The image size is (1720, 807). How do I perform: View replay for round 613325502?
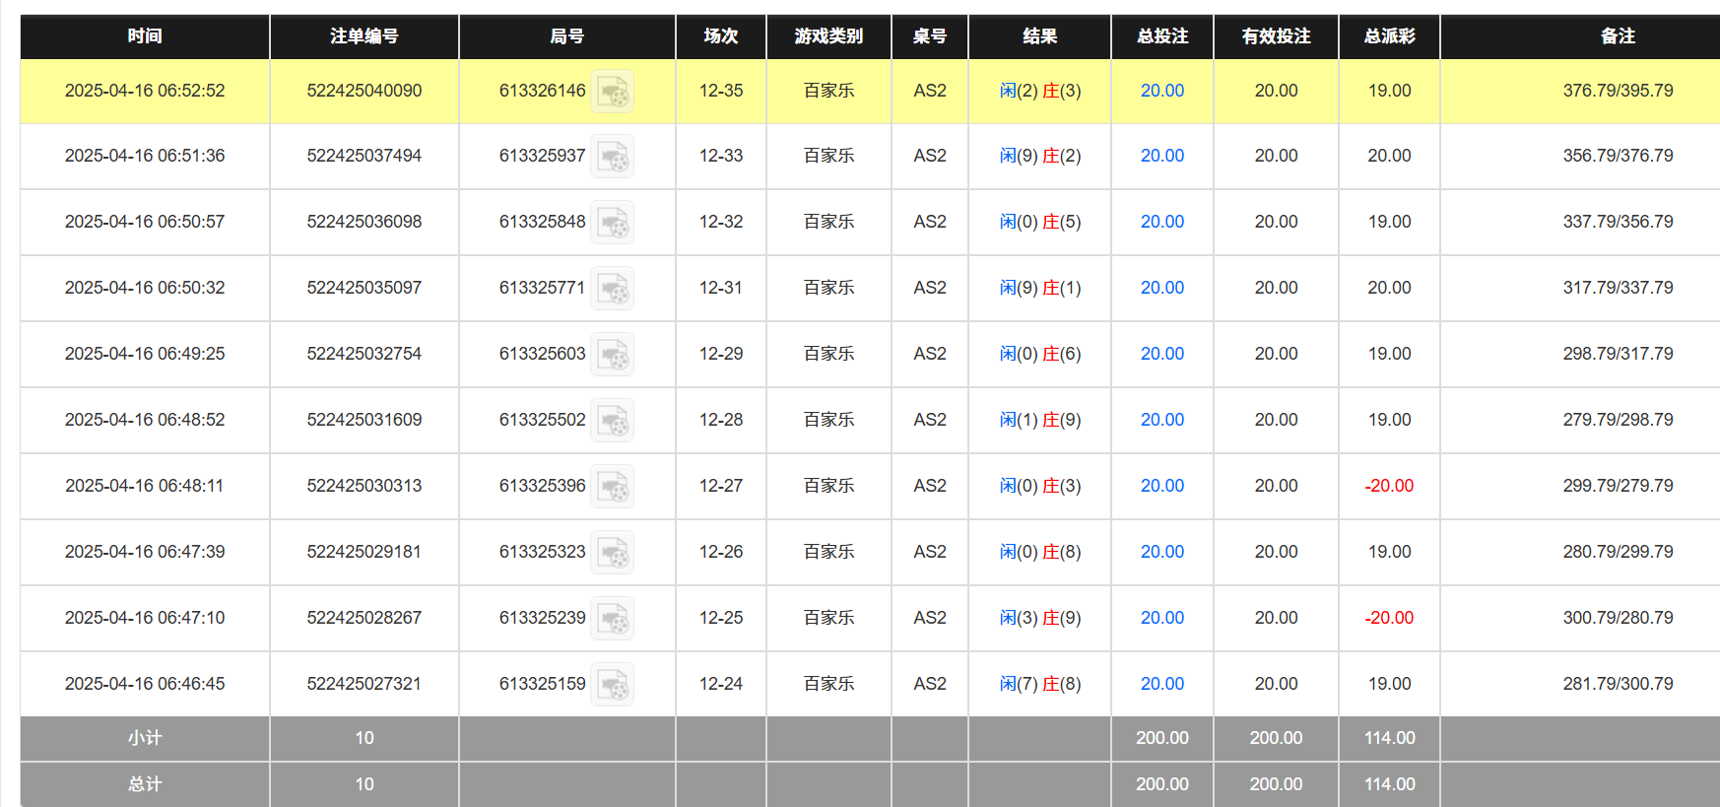(x=612, y=421)
